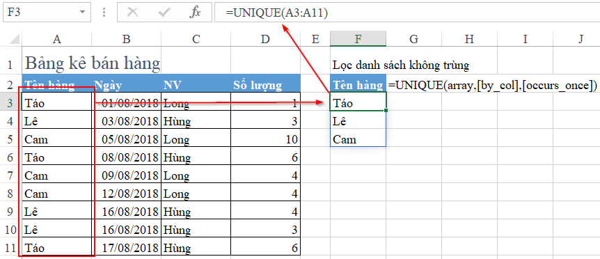The height and width of the screenshot is (259, 600).
Task: Click the Select All corner triangle
Action: pyautogui.click(x=14, y=38)
